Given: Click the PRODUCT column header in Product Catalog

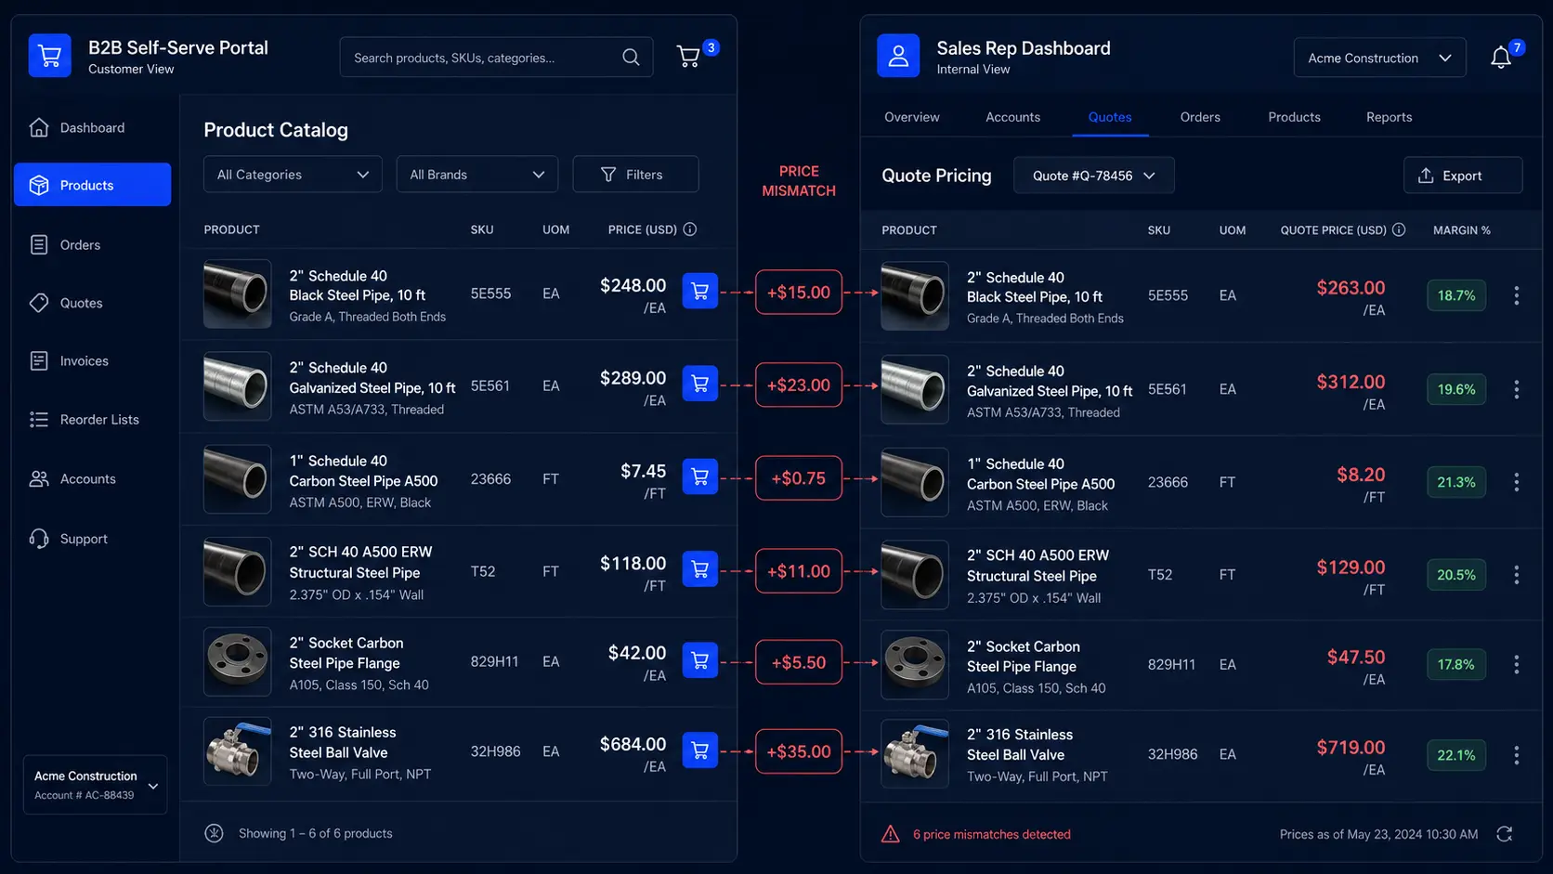Looking at the screenshot, I should pyautogui.click(x=231, y=229).
